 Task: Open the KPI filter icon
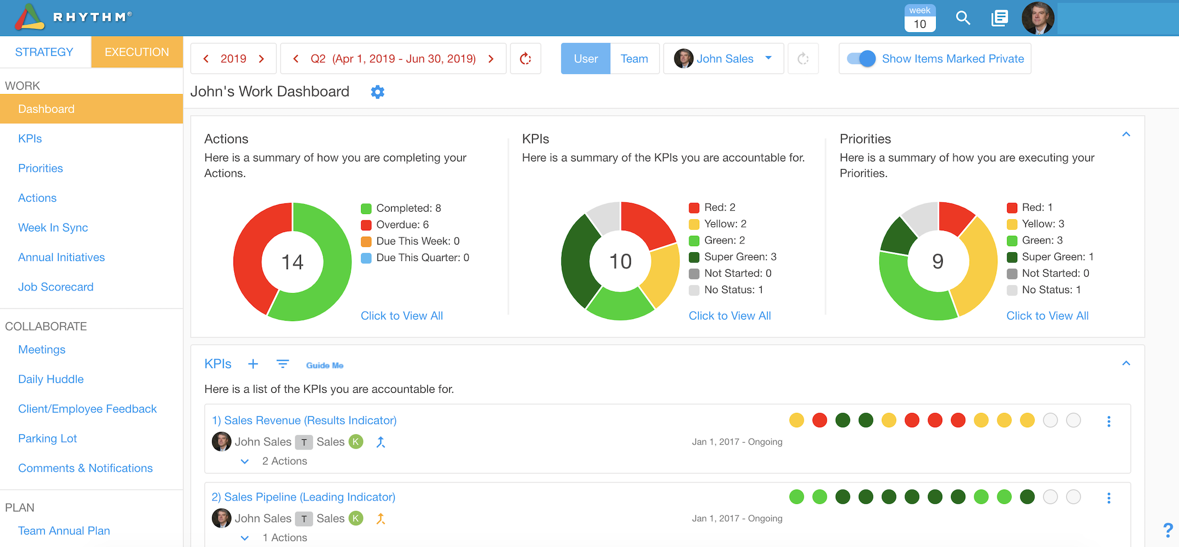click(282, 364)
